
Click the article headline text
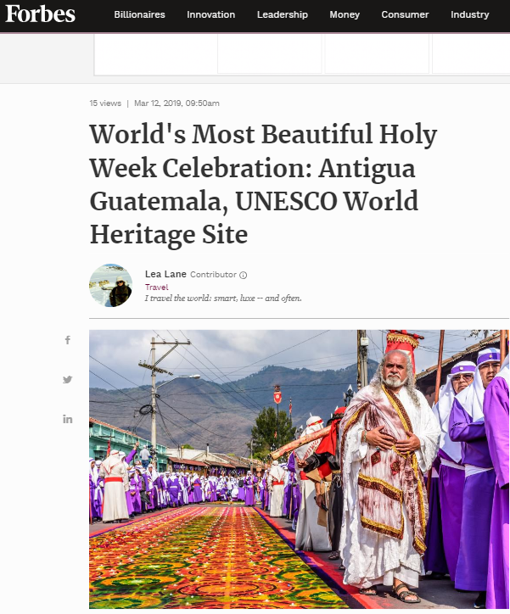coord(263,184)
